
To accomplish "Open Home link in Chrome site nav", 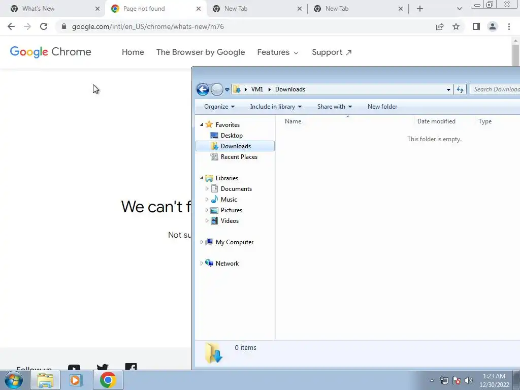I will tap(133, 52).
